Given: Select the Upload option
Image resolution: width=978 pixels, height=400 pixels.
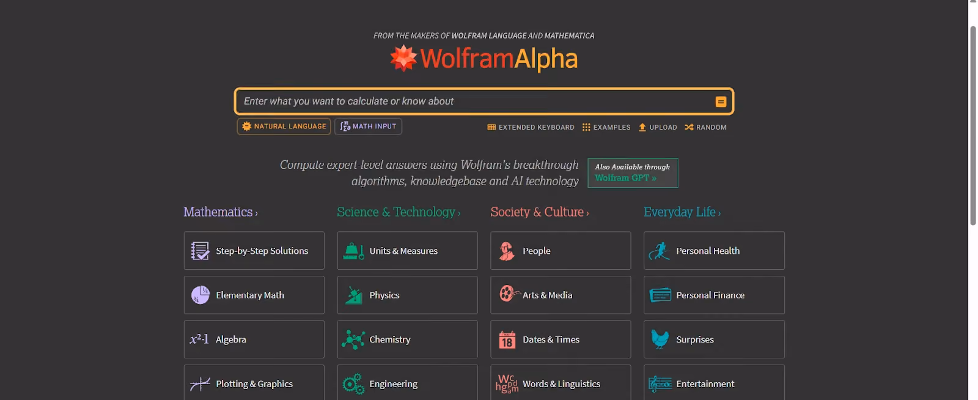Looking at the screenshot, I should tap(658, 127).
